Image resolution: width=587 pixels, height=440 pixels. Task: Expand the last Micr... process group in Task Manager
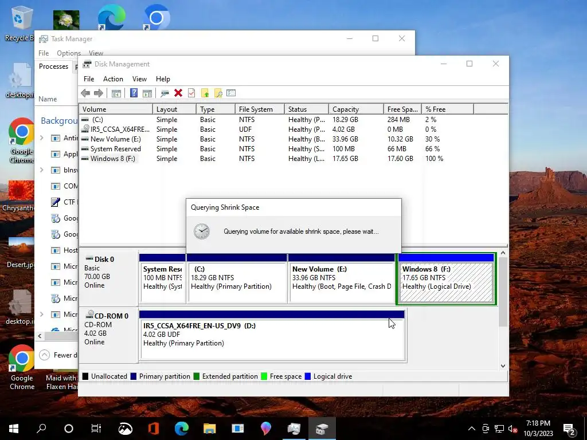pyautogui.click(x=41, y=315)
